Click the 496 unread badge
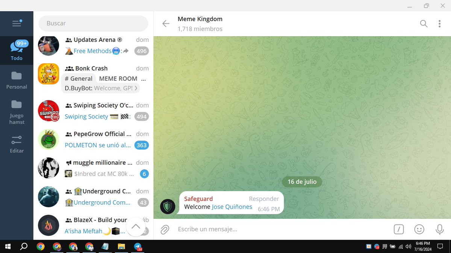451x253 pixels. 141,51
